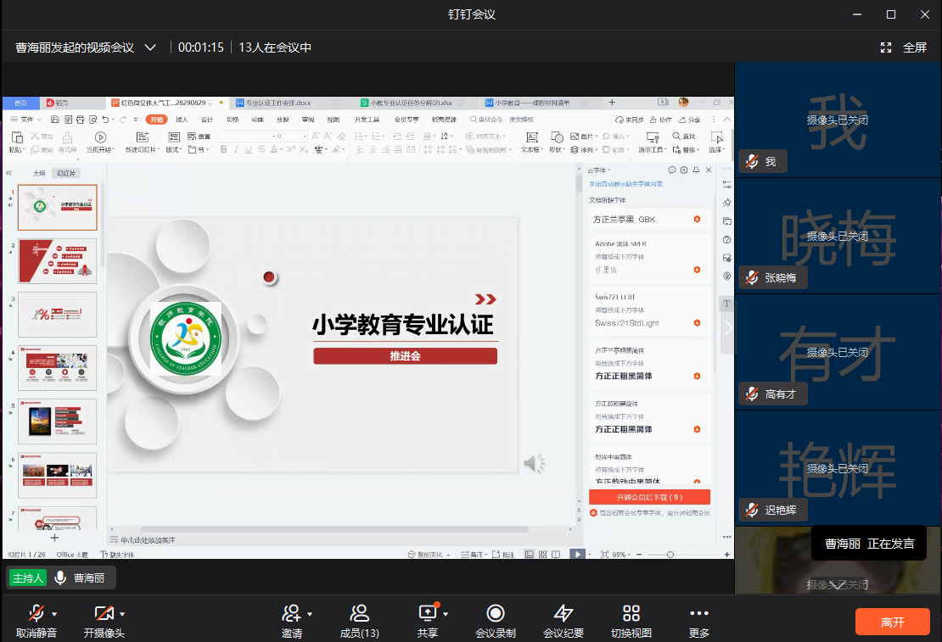
Task: Expand microphone options arrow beside 取消静音
Action: click(54, 613)
